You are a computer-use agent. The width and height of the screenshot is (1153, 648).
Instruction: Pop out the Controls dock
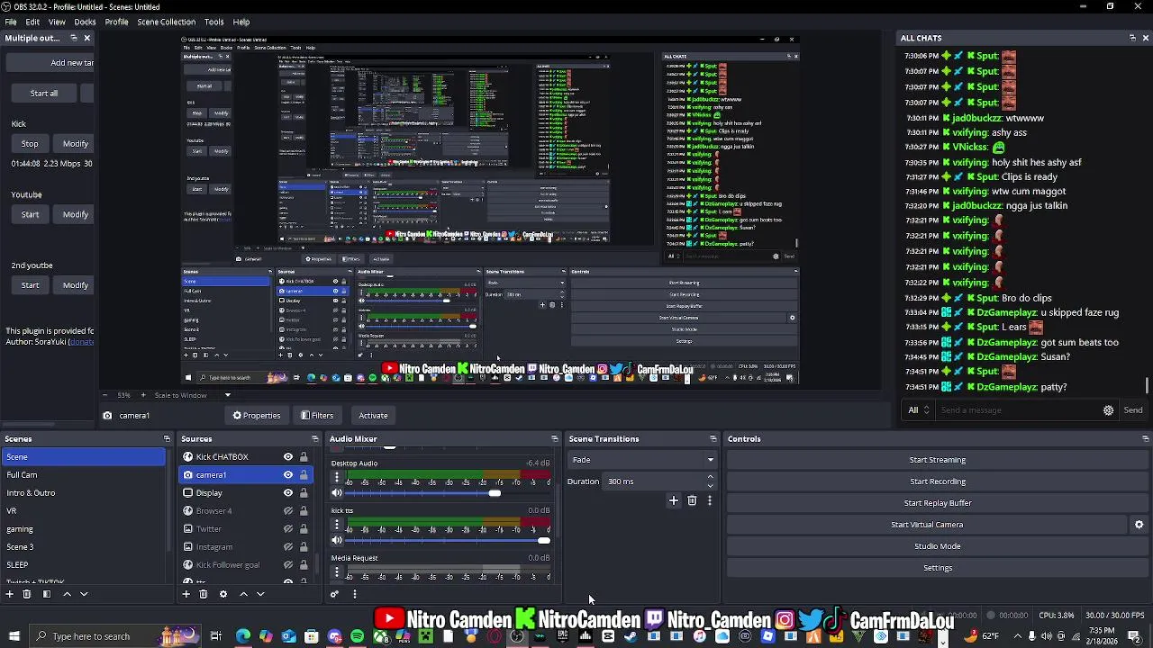pos(1145,439)
